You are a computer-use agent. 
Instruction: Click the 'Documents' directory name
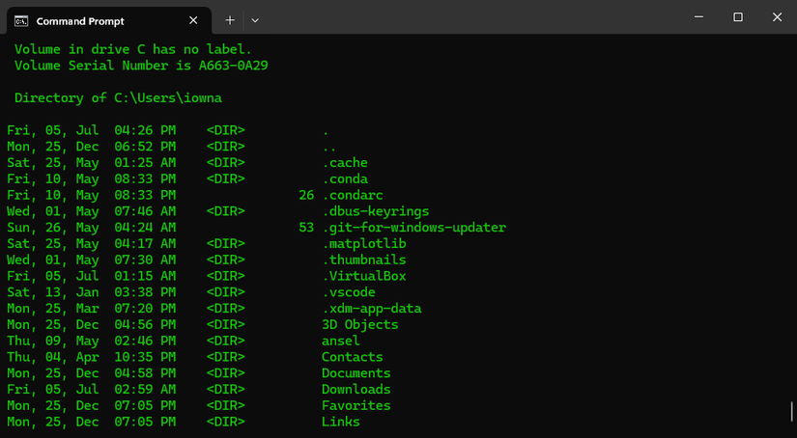point(356,373)
